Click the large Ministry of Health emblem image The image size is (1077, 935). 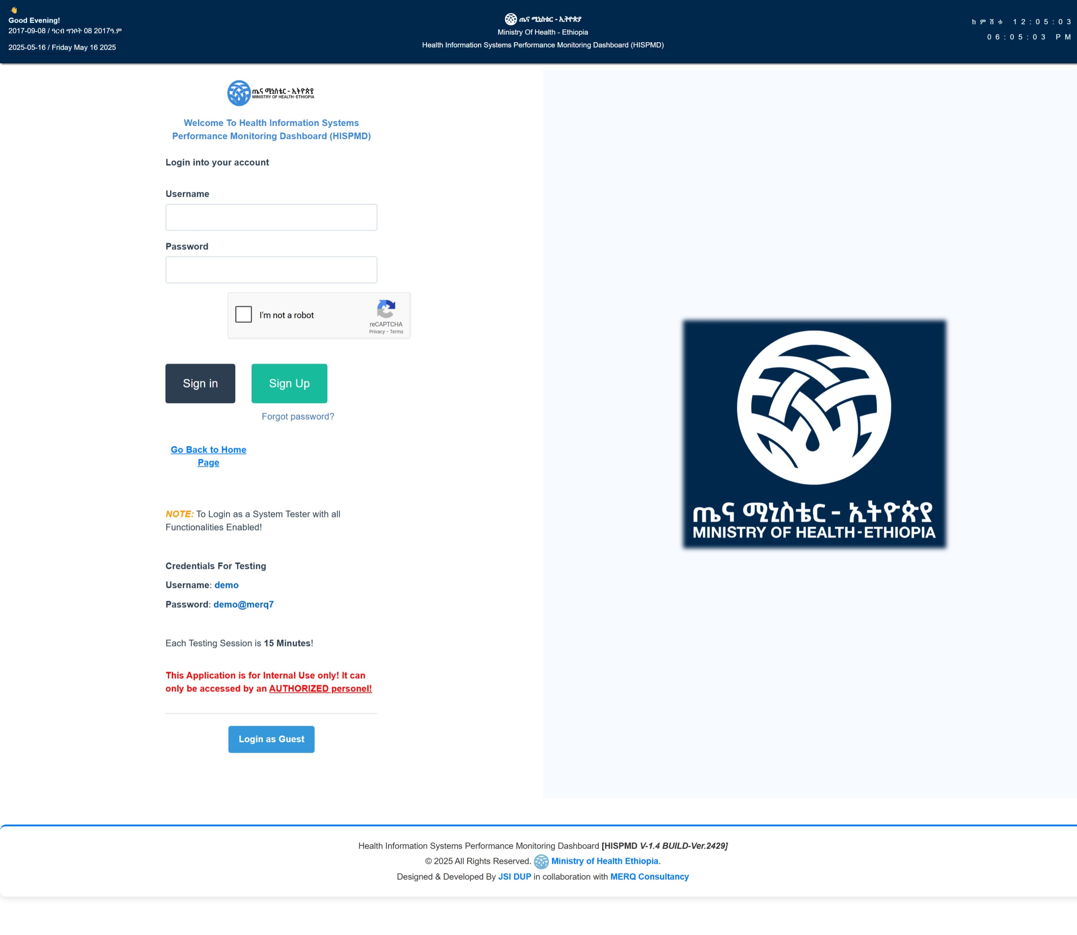[814, 433]
